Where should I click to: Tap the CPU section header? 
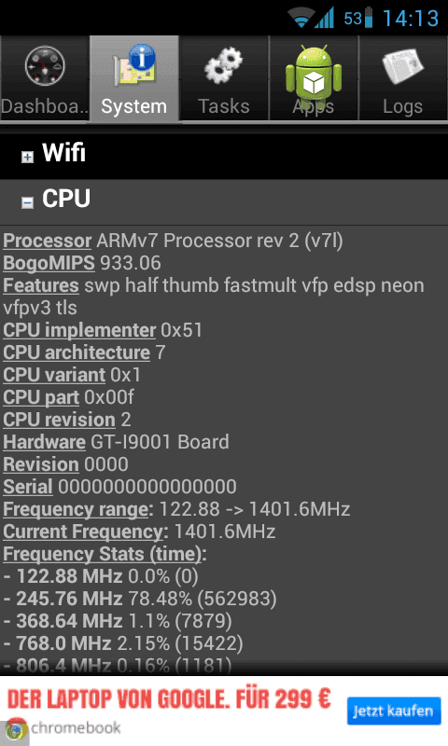(x=224, y=202)
